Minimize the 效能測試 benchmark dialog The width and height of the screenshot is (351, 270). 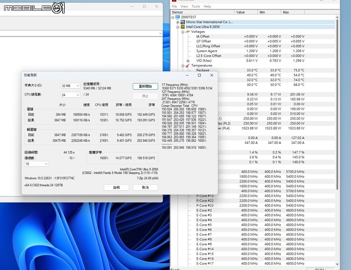[187, 75]
